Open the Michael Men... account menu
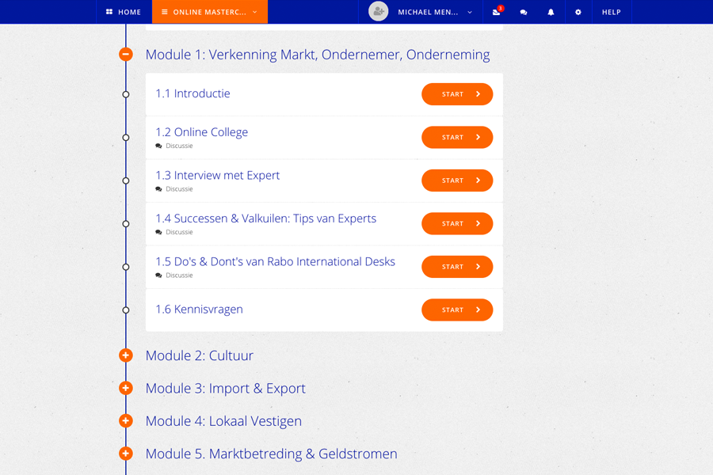The width and height of the screenshot is (713, 475). coord(421,12)
